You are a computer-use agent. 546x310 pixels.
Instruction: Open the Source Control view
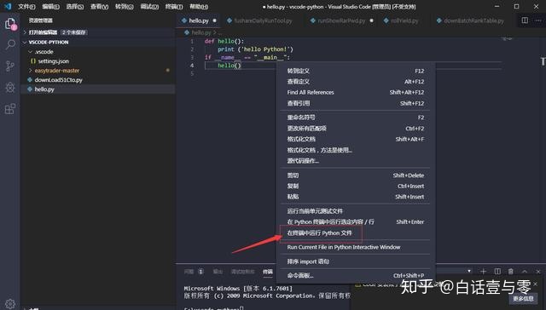[x=10, y=66]
